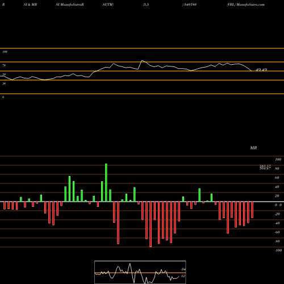Click the 'SI(TM)' header label
The image size is (284, 284).
(x=108, y=5)
